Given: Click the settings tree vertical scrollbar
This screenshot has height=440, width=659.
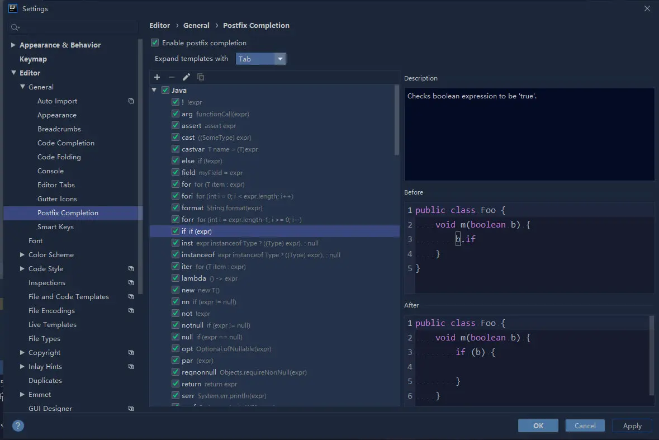Looking at the screenshot, I should [140, 167].
